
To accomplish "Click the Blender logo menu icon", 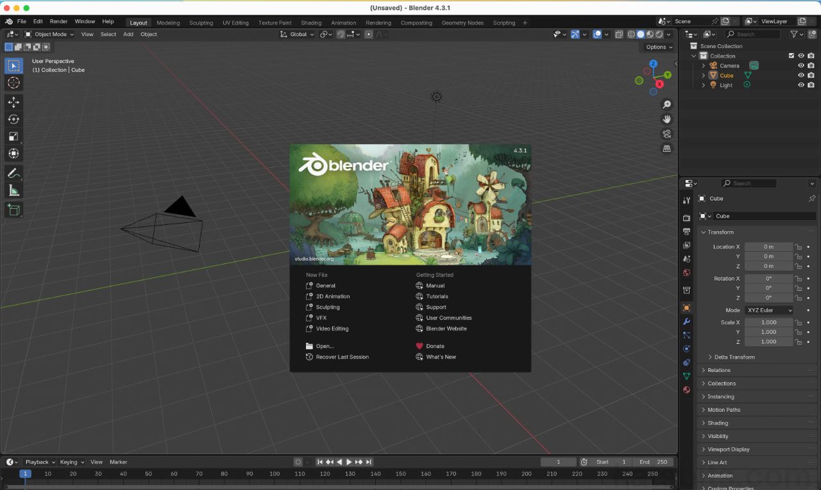I will click(9, 21).
